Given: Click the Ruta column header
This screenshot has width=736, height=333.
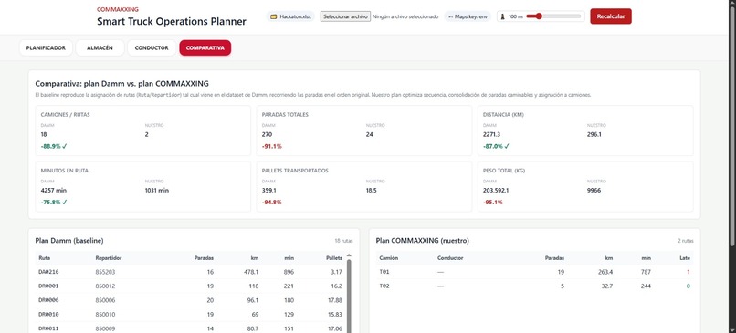Looking at the screenshot, I should pos(44,258).
